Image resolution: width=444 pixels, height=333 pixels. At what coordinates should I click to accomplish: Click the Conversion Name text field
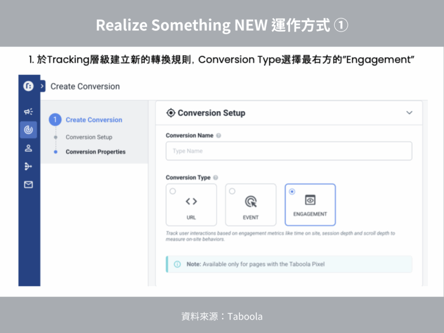tap(289, 151)
